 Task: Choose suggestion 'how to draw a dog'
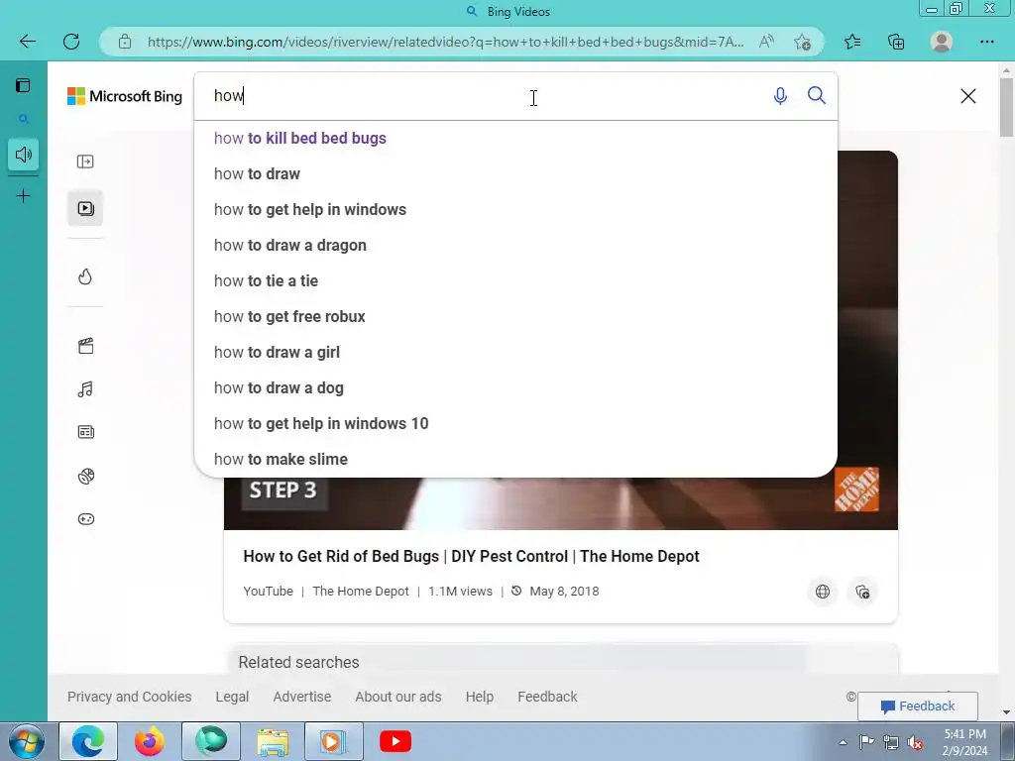[515, 387]
